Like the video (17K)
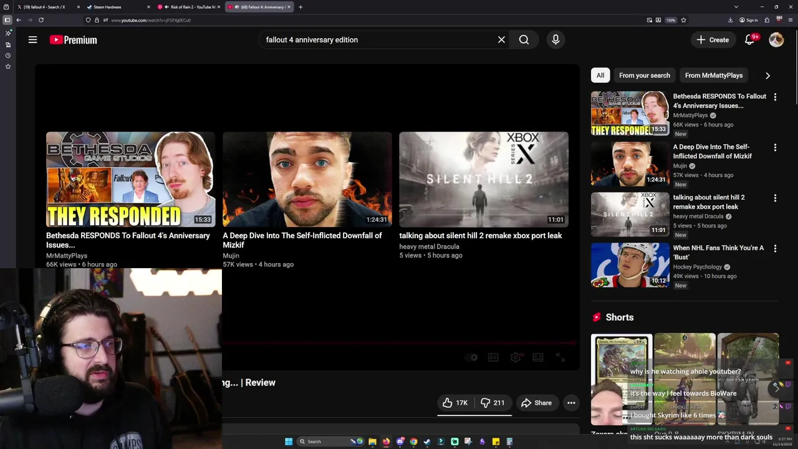 454,403
